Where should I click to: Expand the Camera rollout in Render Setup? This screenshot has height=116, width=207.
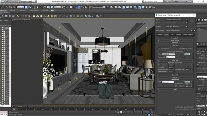tap(175, 90)
